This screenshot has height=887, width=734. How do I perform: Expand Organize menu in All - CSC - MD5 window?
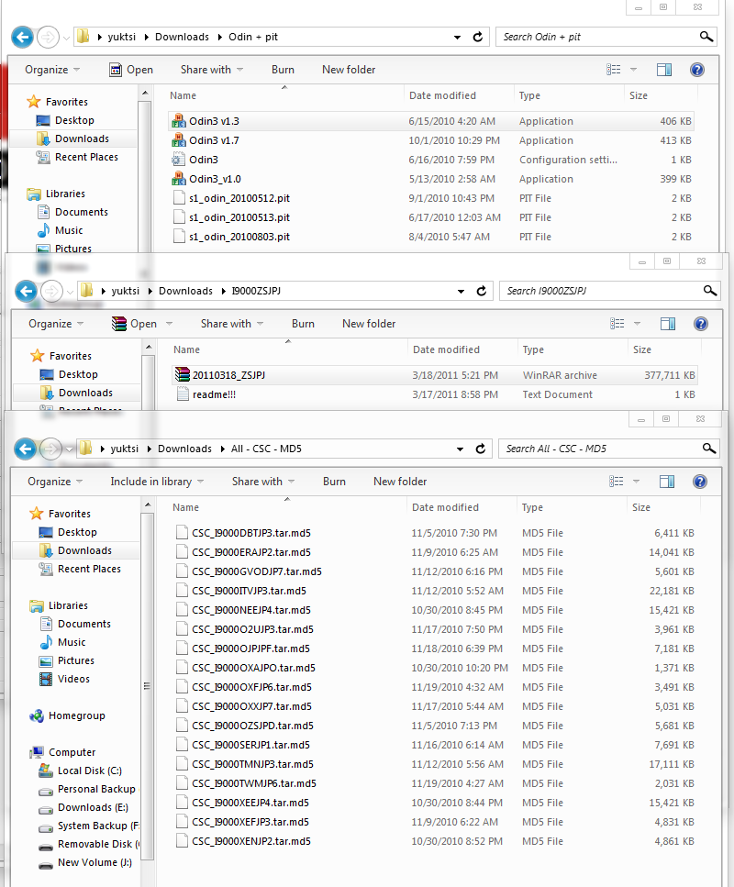[55, 482]
